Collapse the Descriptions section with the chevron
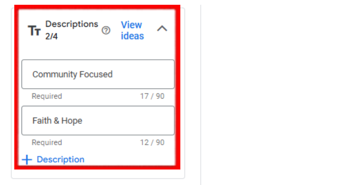The height and width of the screenshot is (185, 340). point(162,28)
